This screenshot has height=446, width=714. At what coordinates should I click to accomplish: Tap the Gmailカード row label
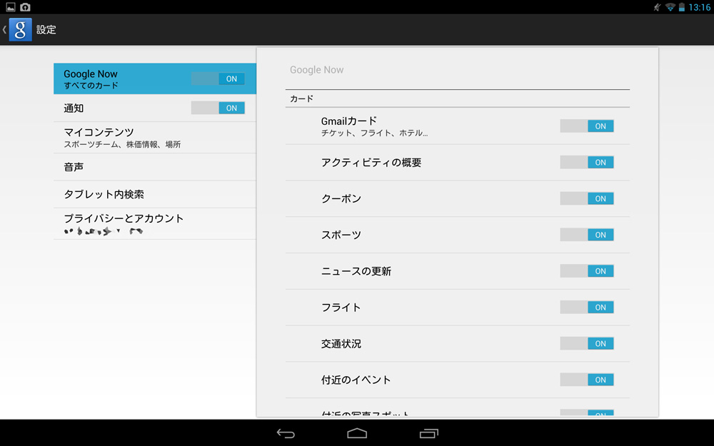click(x=349, y=121)
